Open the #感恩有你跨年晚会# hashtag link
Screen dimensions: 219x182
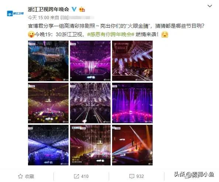click(x=111, y=34)
